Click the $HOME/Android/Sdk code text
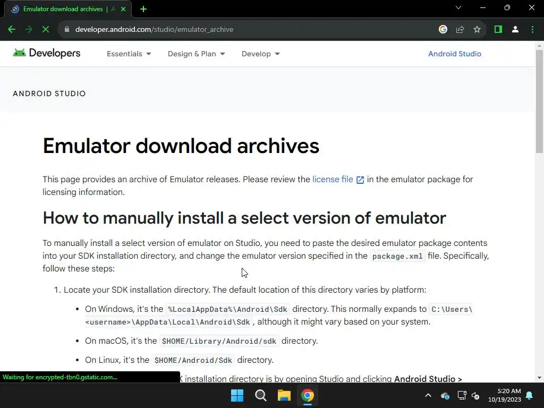Image resolution: width=544 pixels, height=408 pixels. tap(193, 360)
